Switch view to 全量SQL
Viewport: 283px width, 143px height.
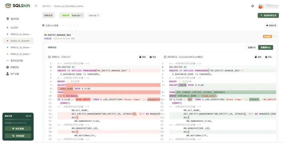pos(252,47)
